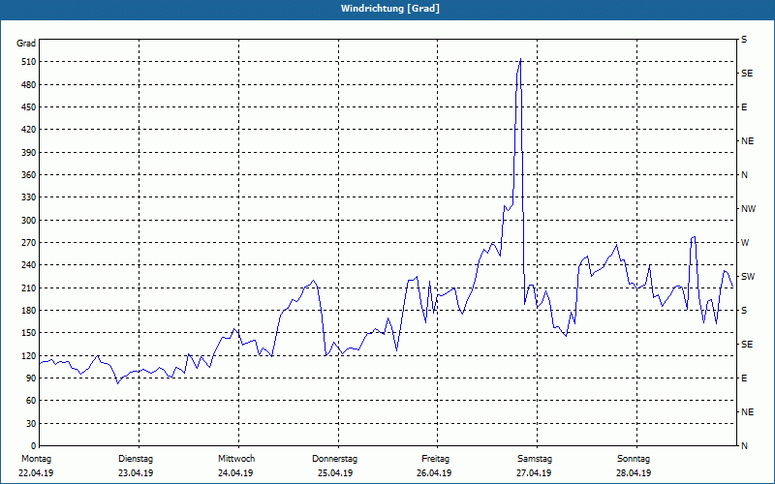Select the 510 y-axis value
The image size is (775, 484).
[x=28, y=62]
